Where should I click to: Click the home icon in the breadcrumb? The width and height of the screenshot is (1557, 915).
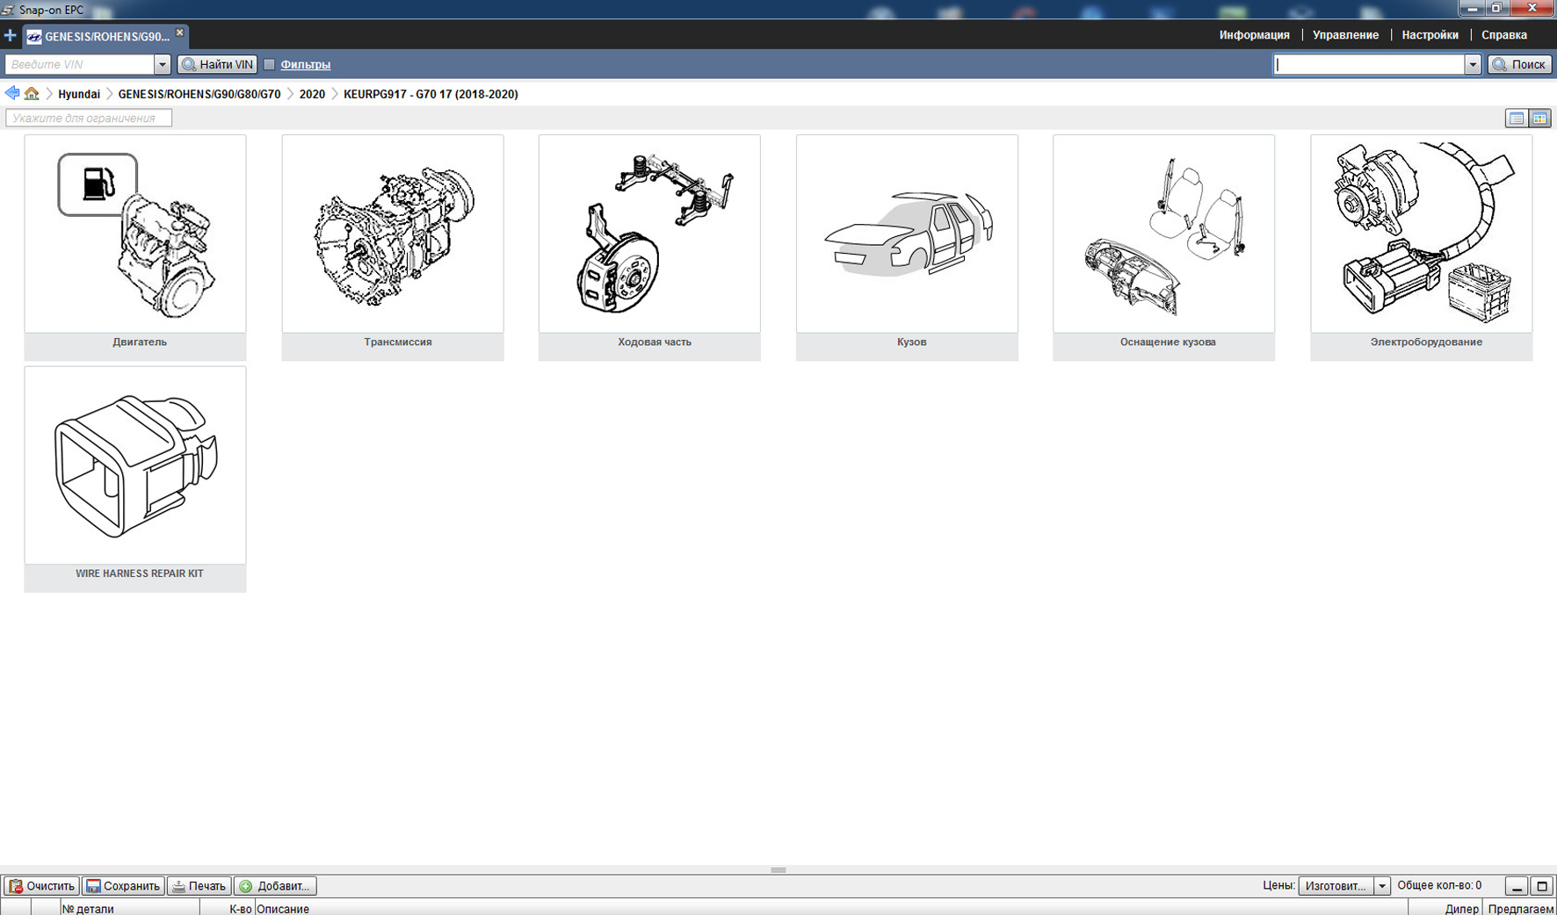[32, 94]
